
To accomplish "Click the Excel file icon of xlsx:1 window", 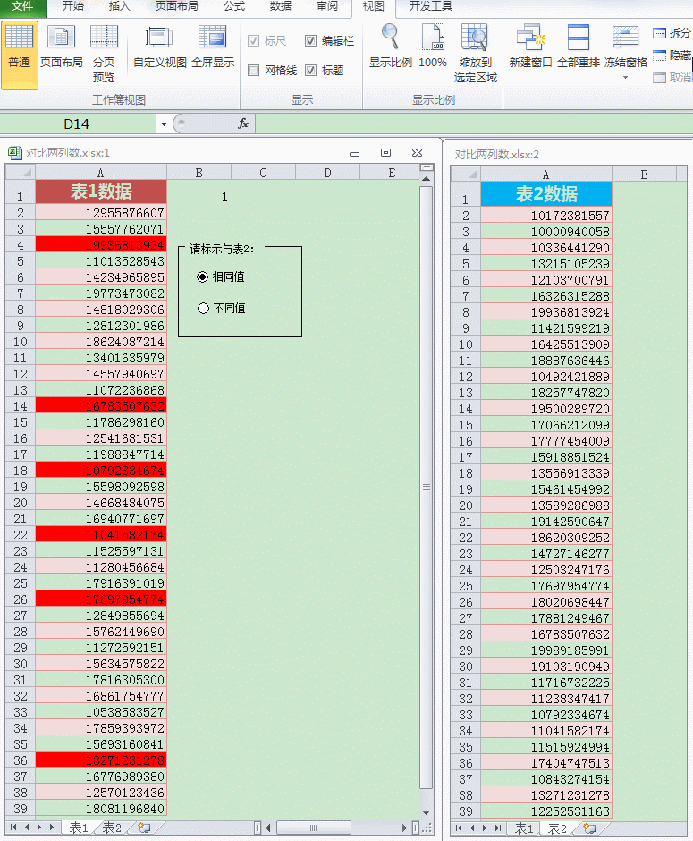I will 15,153.
